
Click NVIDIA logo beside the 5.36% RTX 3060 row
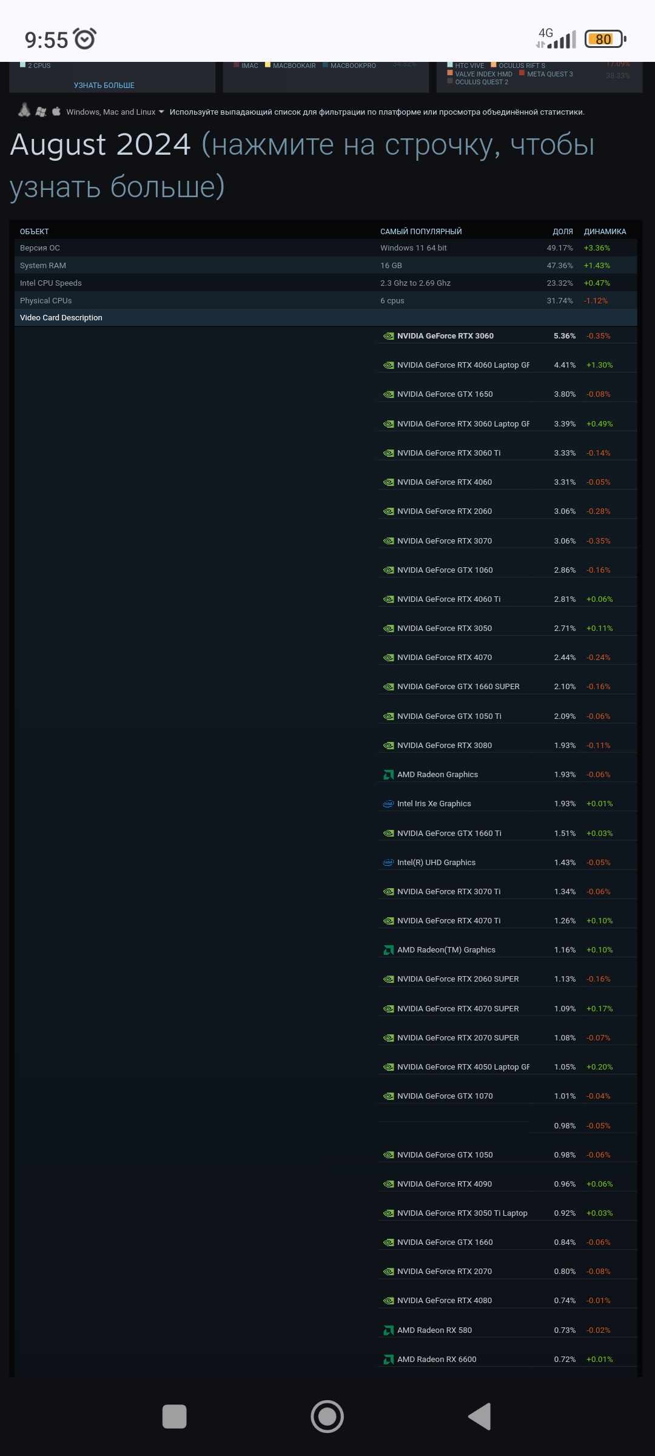tap(389, 336)
